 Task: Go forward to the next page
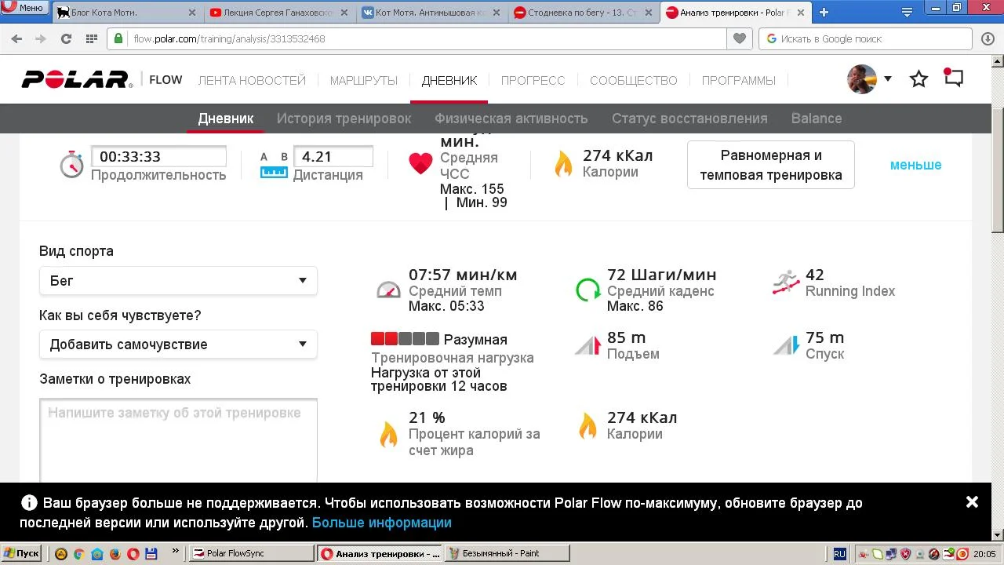click(41, 38)
